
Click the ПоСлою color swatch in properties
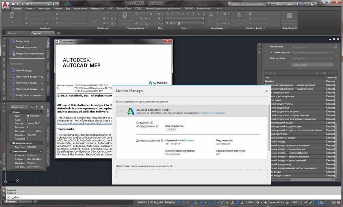tap(28, 116)
